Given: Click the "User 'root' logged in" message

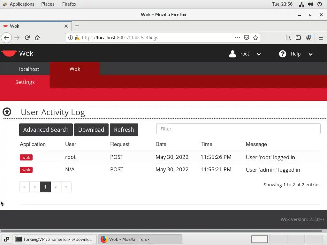Looking at the screenshot, I should [x=270, y=157].
